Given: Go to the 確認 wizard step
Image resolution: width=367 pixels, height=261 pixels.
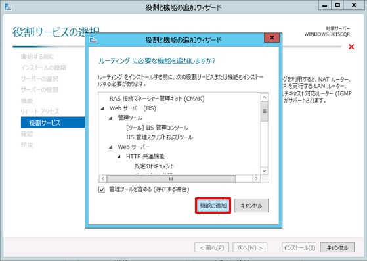Looking at the screenshot, I should pos(27,133).
